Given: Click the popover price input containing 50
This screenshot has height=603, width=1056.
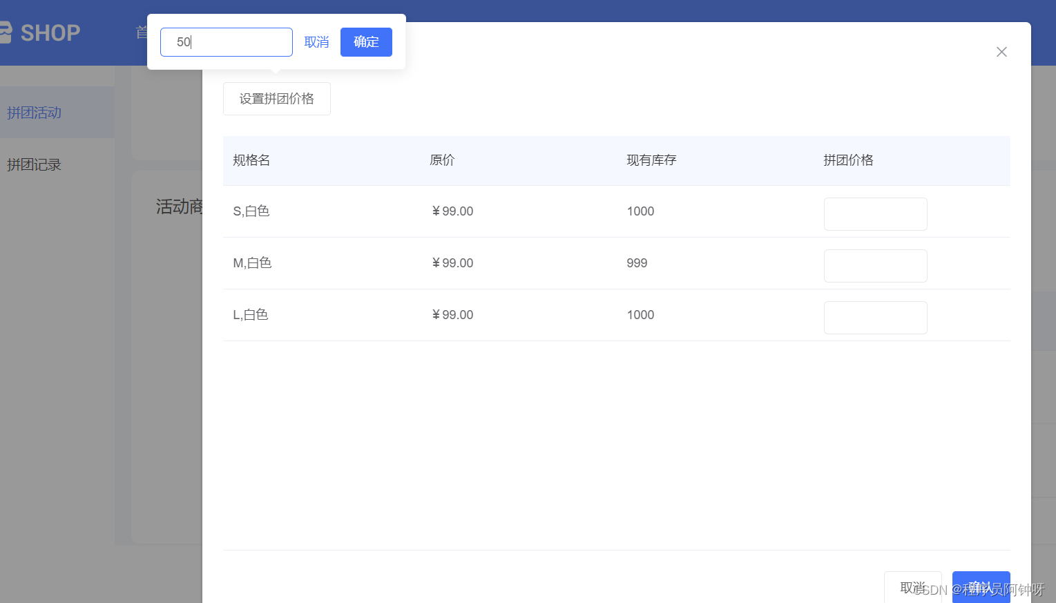Looking at the screenshot, I should (x=227, y=42).
